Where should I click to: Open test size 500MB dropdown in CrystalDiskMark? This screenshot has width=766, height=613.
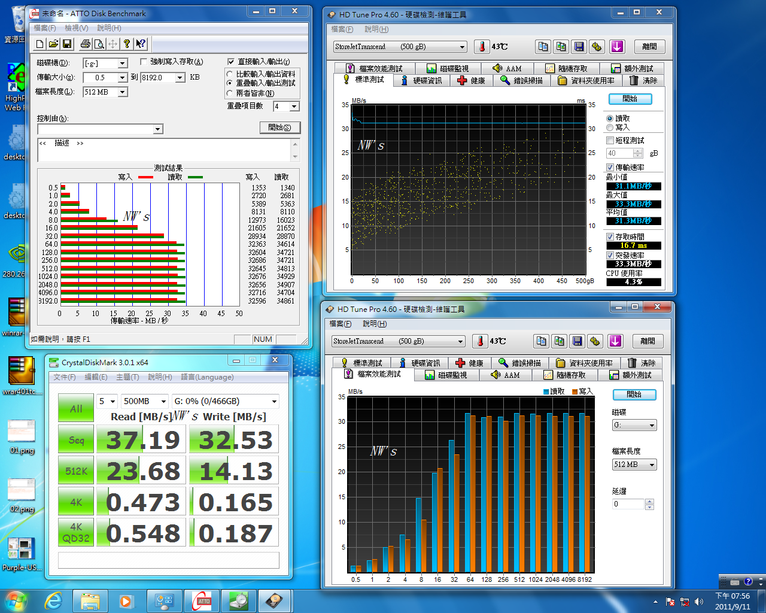point(144,401)
